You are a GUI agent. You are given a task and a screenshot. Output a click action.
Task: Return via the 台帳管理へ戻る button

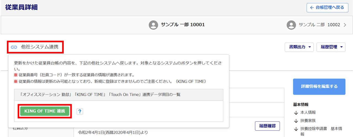tap(327, 7)
